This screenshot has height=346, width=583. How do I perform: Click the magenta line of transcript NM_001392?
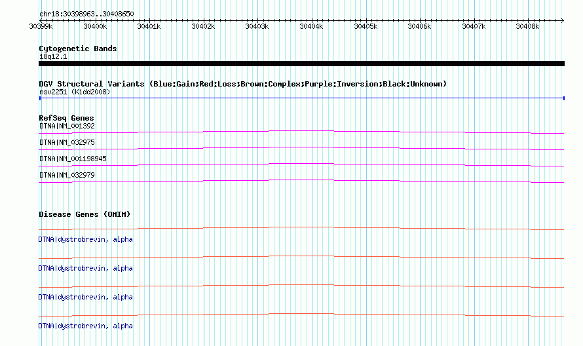[301, 131]
